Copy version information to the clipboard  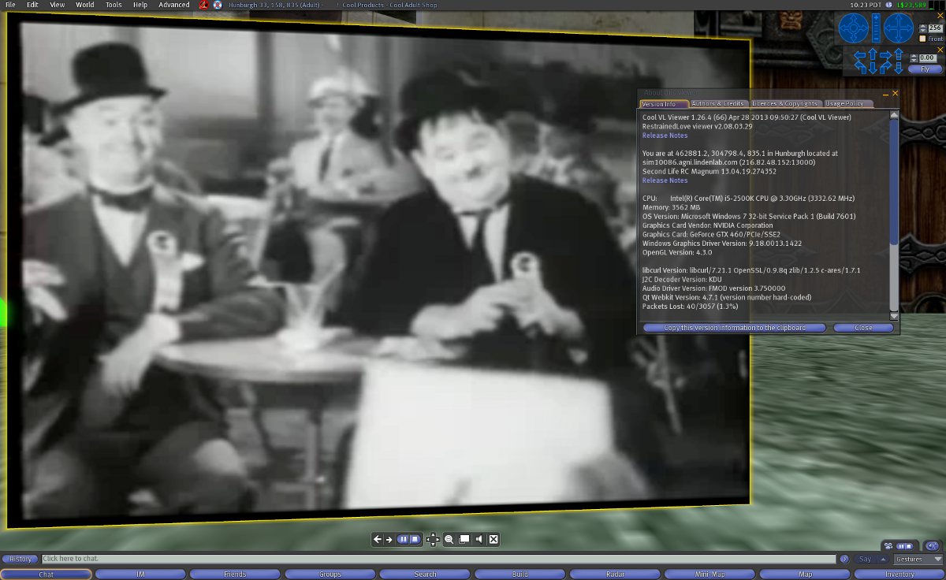click(734, 328)
